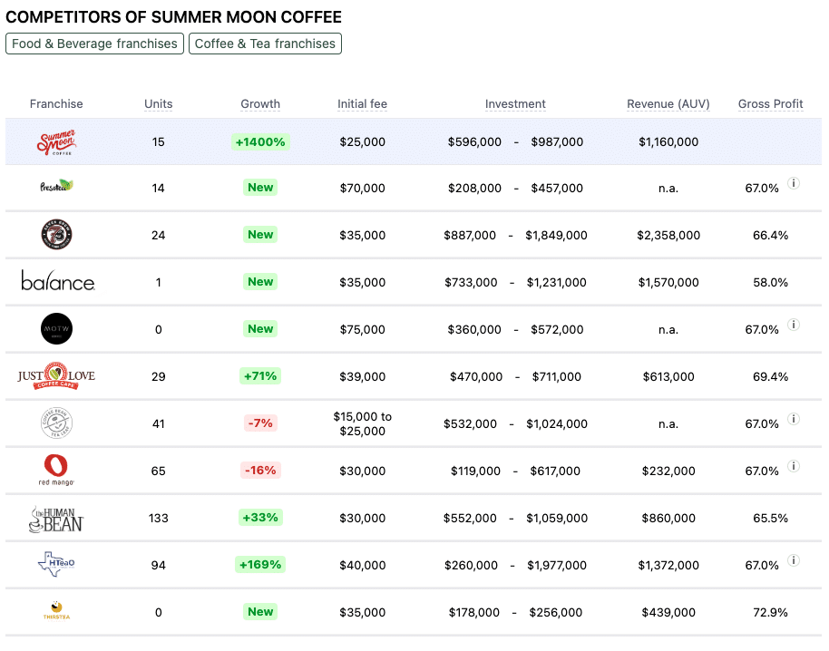Select the $887,000 investment minimum
The width and height of the screenshot is (829, 651).
(470, 235)
